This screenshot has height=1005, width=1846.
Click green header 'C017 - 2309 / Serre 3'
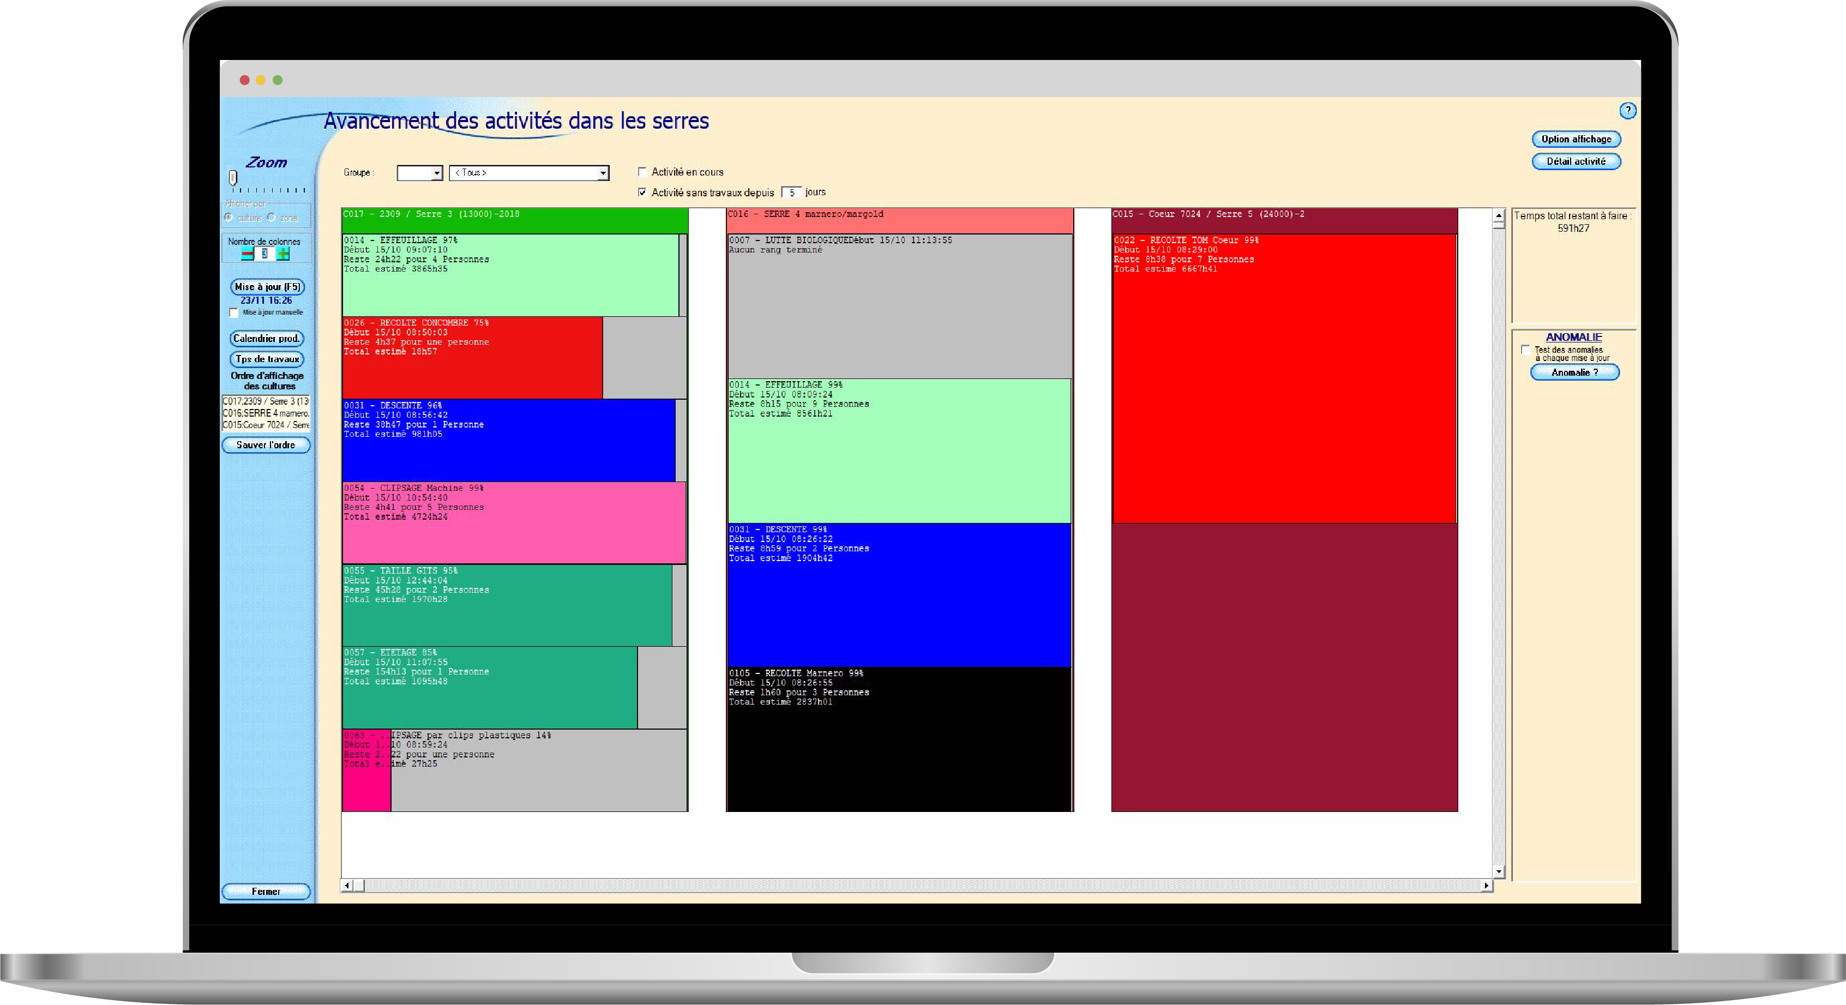(x=514, y=221)
